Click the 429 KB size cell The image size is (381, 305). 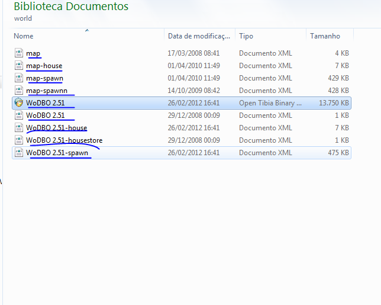tap(338, 78)
